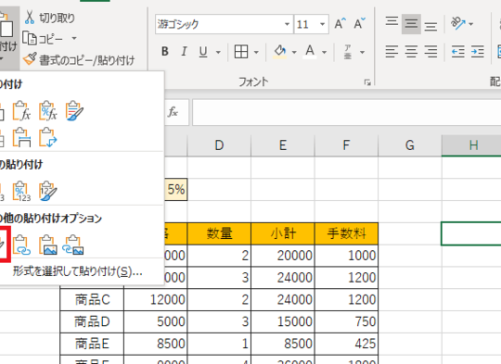Select column D header
The height and width of the screenshot is (364, 501).
219,145
